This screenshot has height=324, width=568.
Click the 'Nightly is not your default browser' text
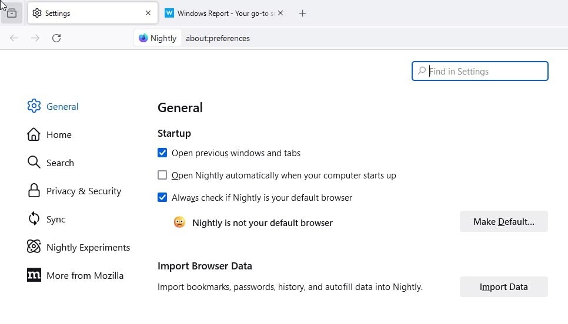263,223
